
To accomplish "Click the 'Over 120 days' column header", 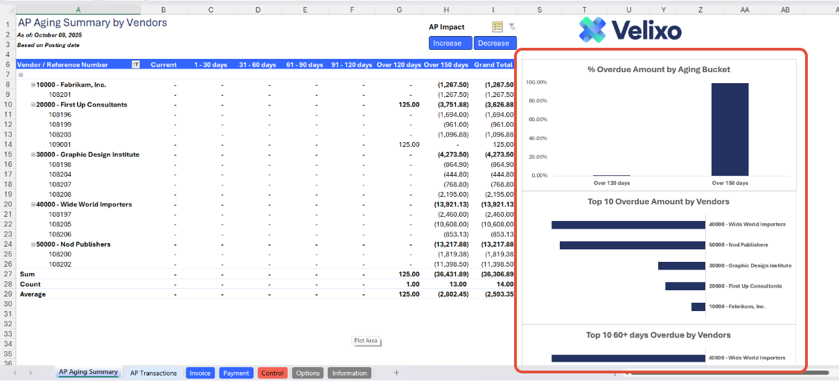I will point(398,64).
